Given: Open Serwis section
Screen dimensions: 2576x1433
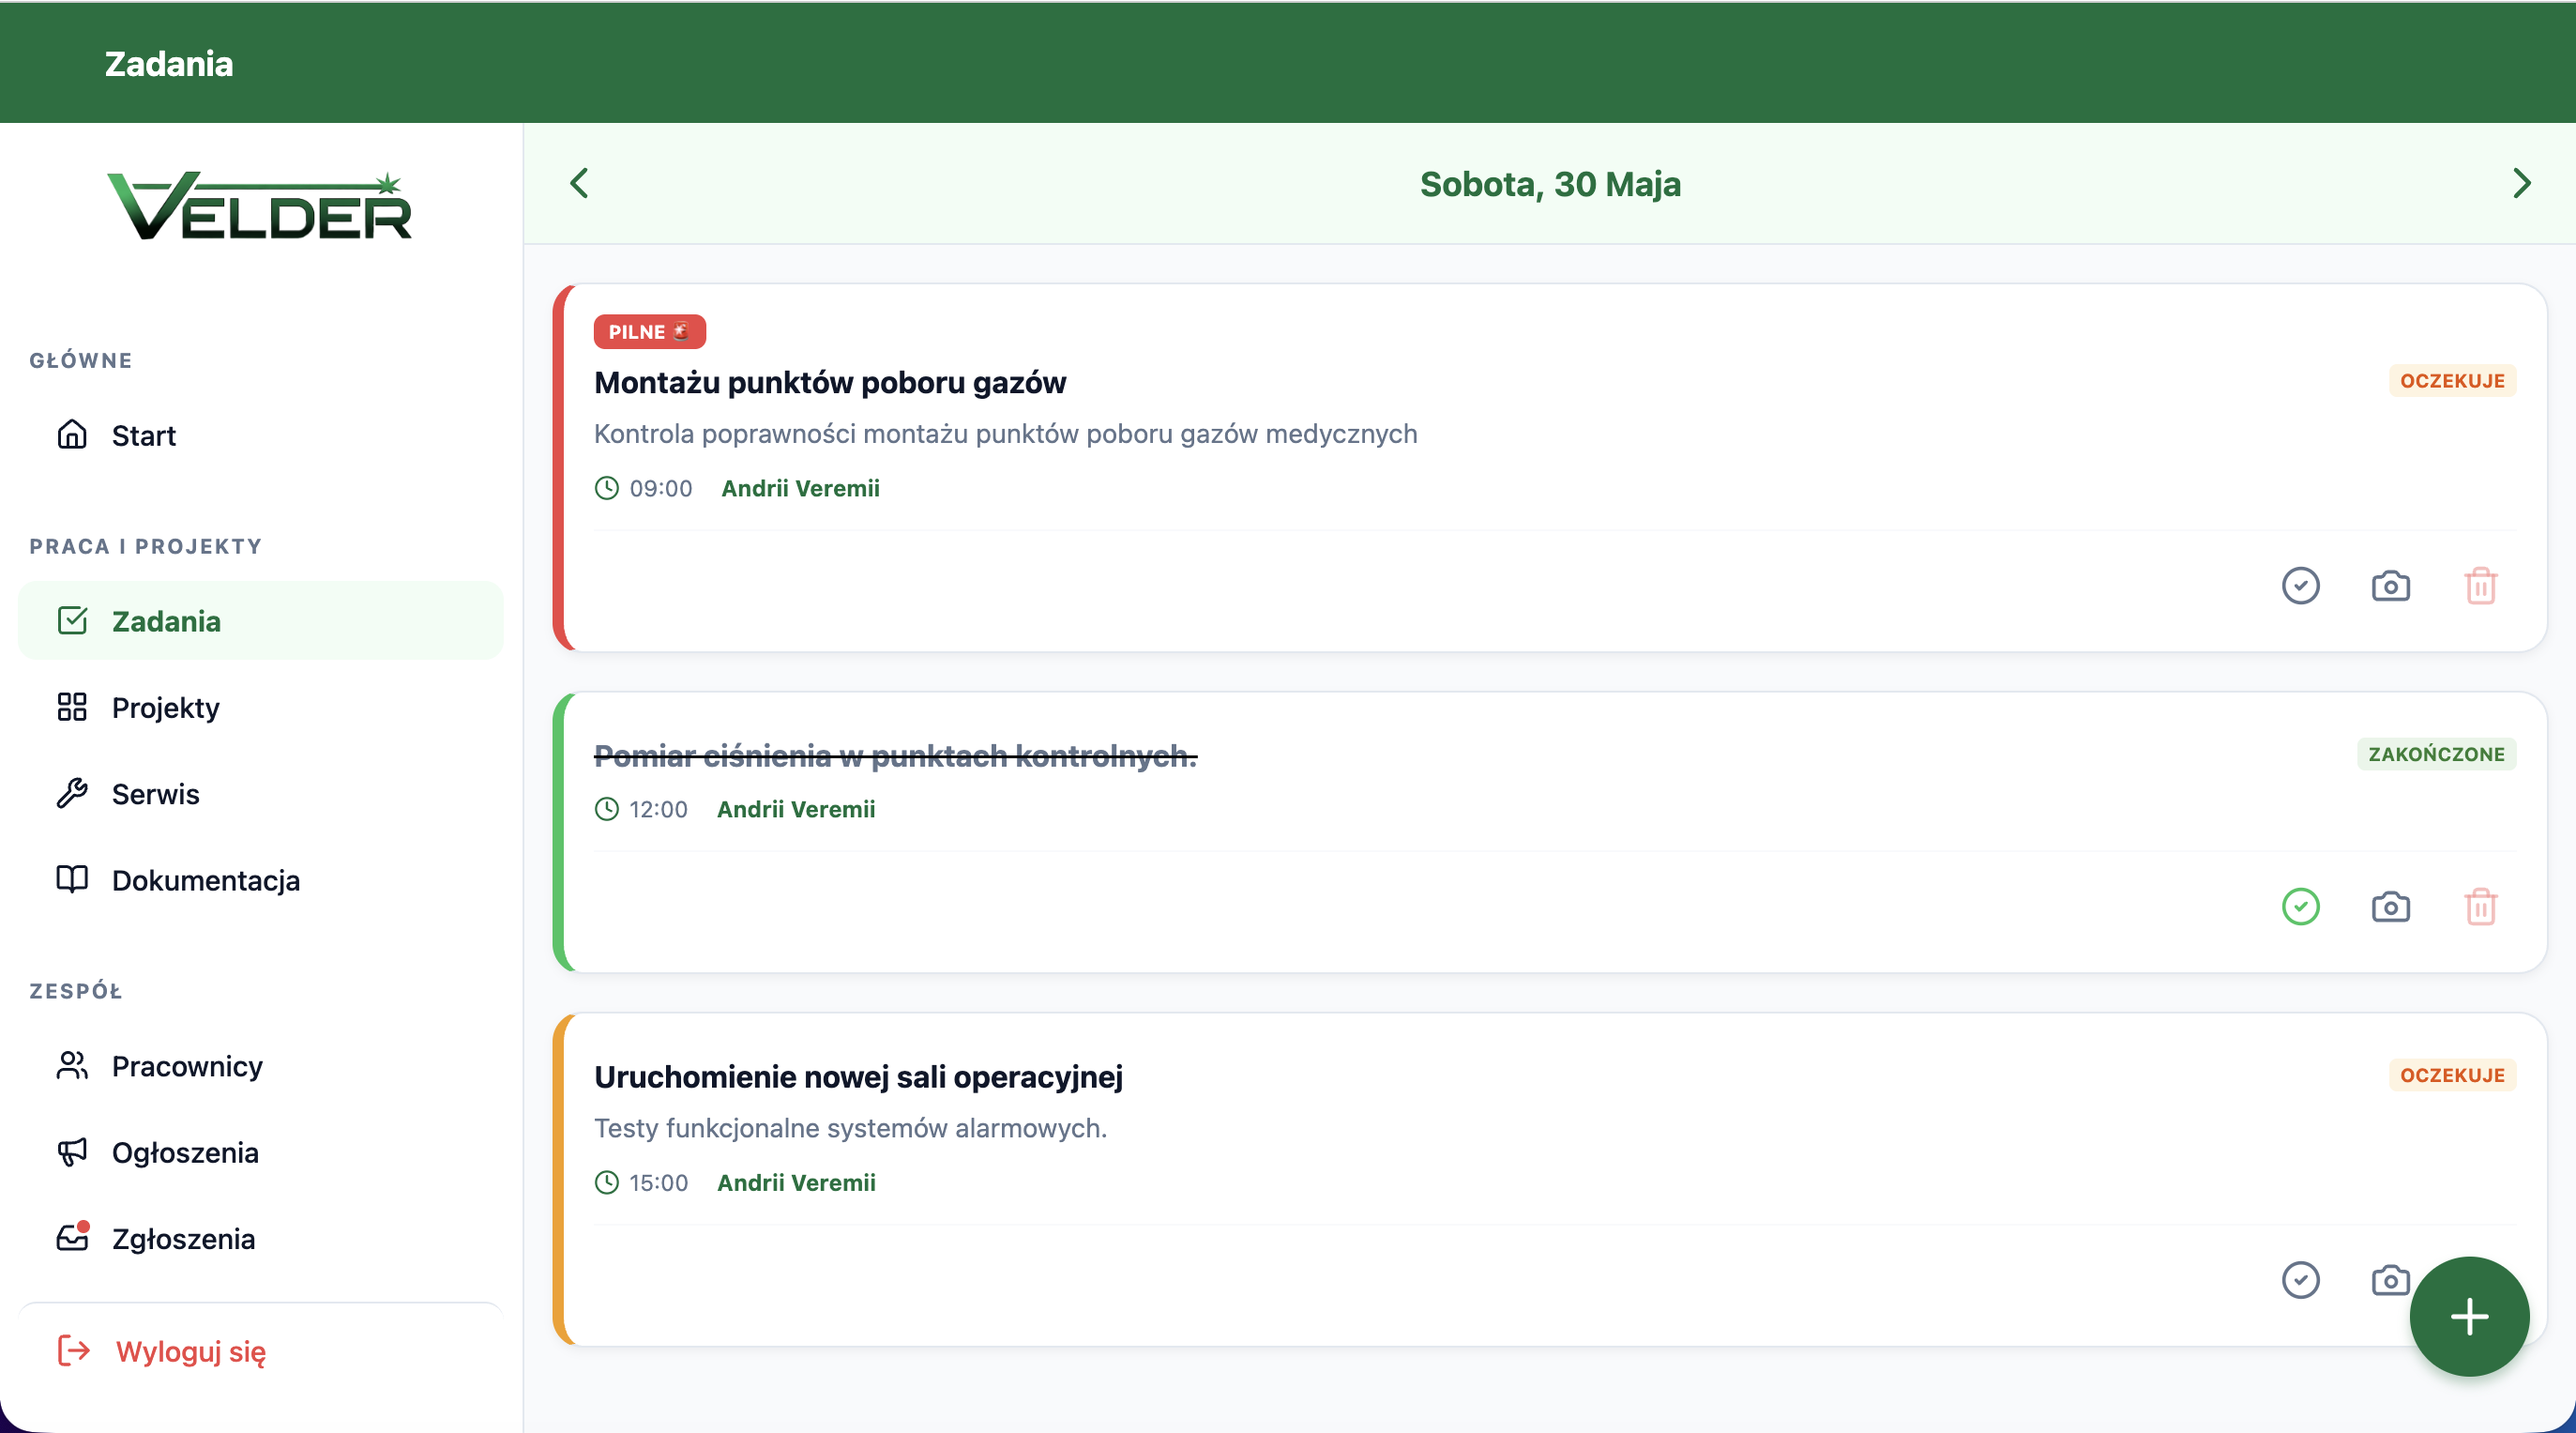Looking at the screenshot, I should click(260, 794).
